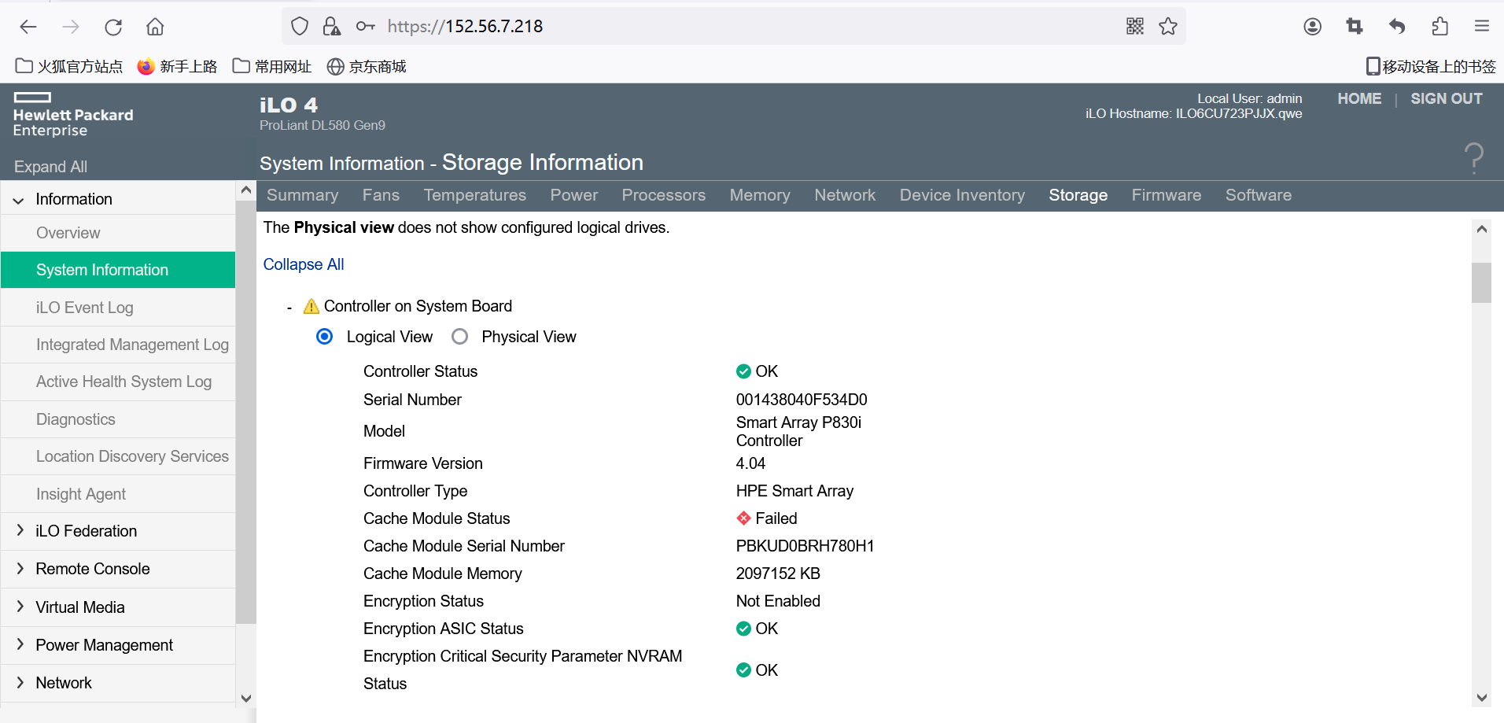The height and width of the screenshot is (723, 1504).
Task: Collapse the Controller on System Board section
Action: (289, 308)
